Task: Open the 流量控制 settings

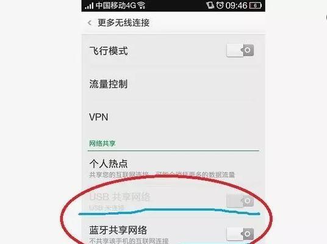Action: pos(173,84)
